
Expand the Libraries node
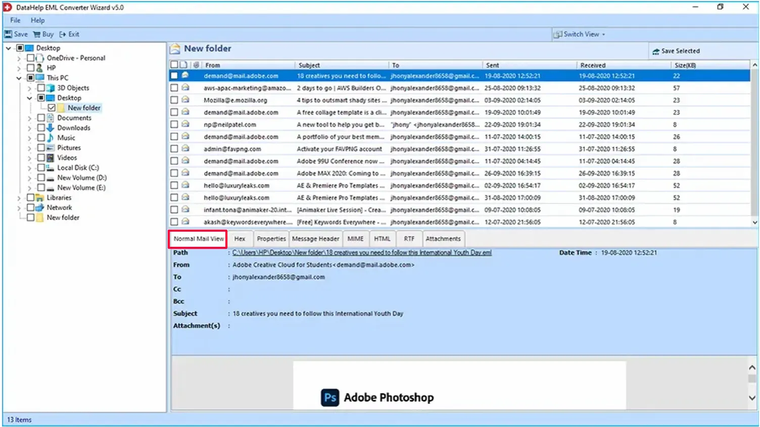click(x=19, y=198)
